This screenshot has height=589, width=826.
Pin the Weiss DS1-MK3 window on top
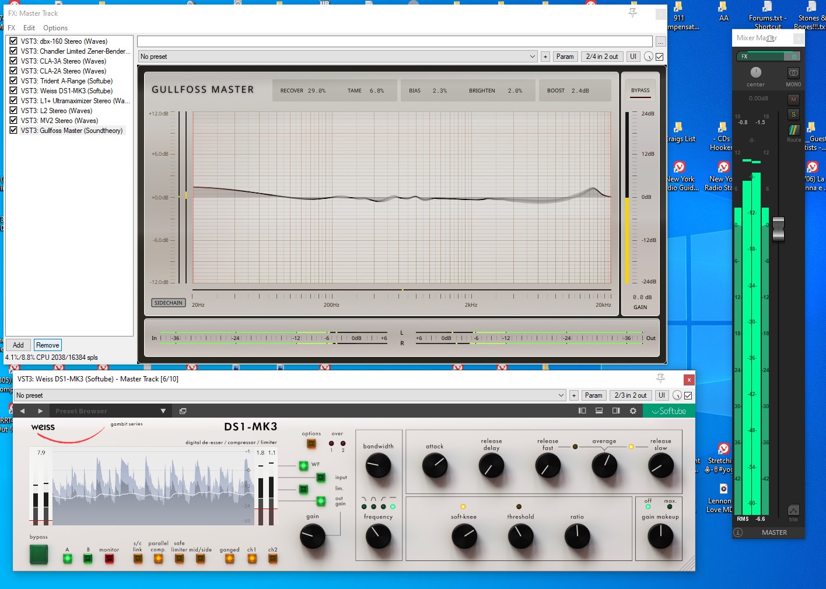(x=660, y=379)
